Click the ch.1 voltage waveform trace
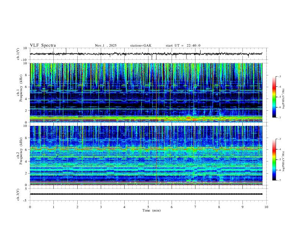Viewport: 300px width, 232px height. click(146, 54)
